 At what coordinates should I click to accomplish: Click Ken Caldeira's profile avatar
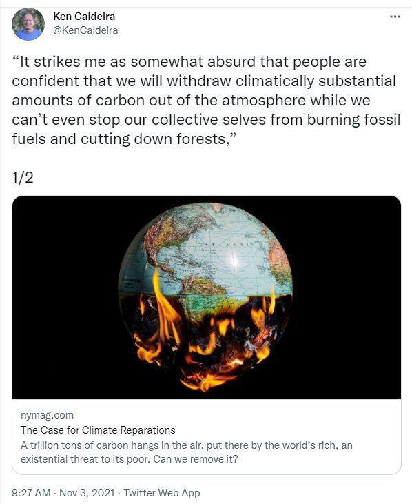pyautogui.click(x=28, y=24)
